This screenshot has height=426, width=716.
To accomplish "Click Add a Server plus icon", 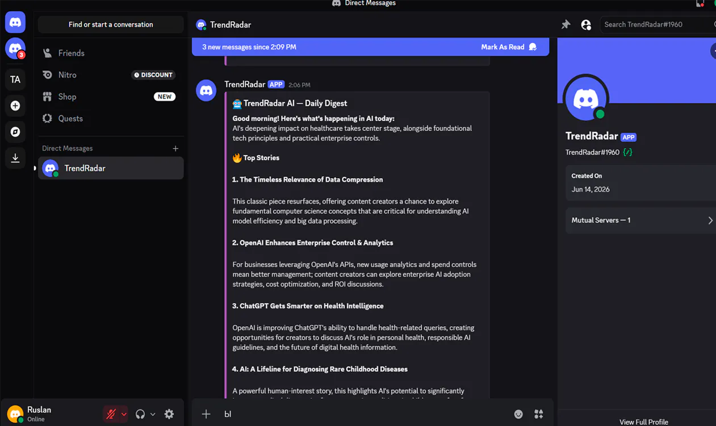I will [15, 106].
